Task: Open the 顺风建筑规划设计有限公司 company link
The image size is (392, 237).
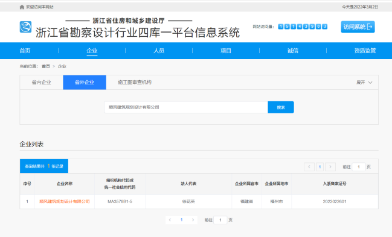Action: coord(65,201)
